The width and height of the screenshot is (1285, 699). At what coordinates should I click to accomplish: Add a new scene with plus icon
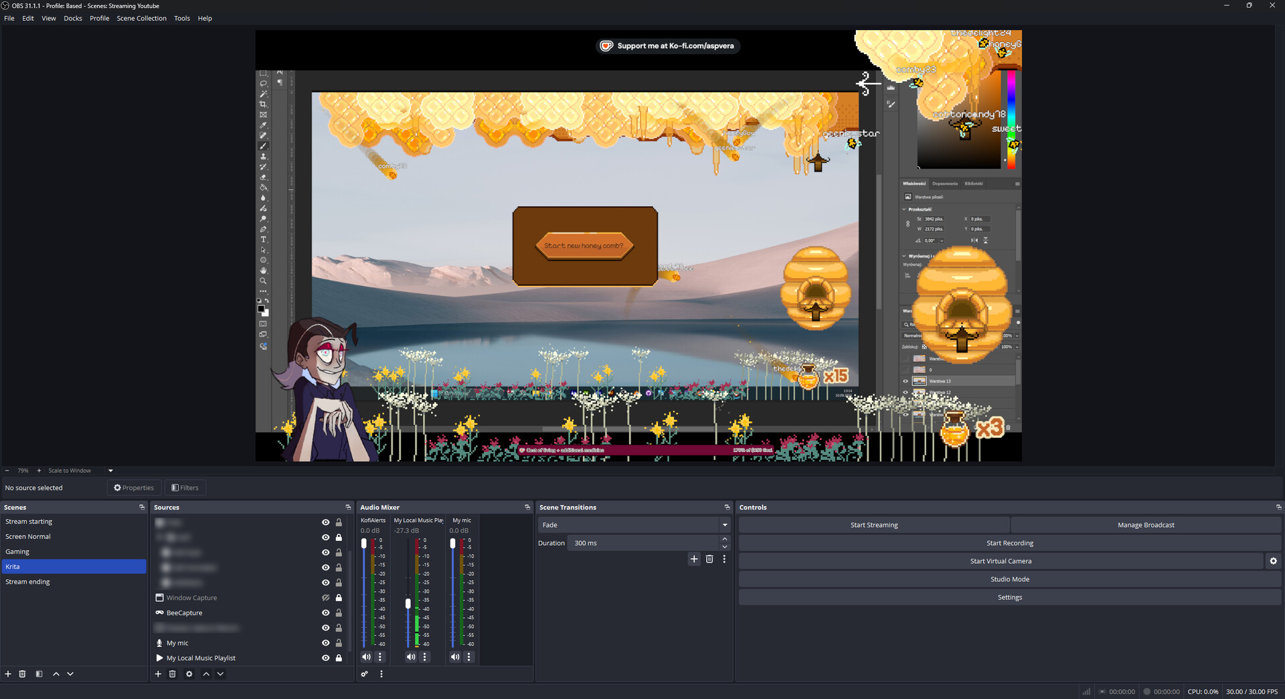[x=8, y=674]
